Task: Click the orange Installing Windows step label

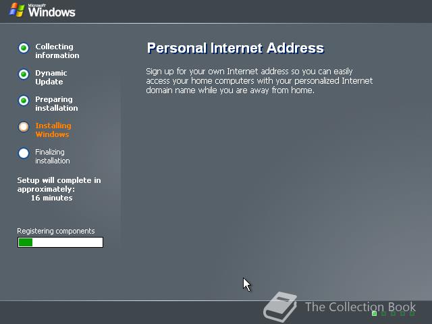Action: 53,130
